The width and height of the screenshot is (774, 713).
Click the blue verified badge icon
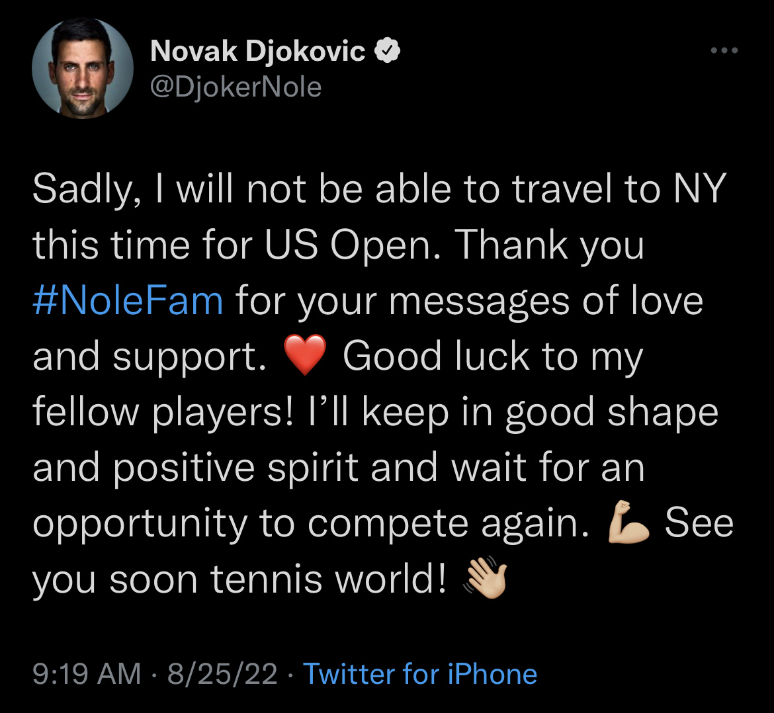386,51
